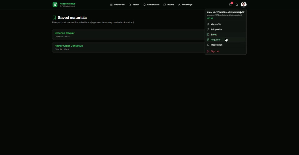Click OOPR212 · BSCS course label

point(62,36)
